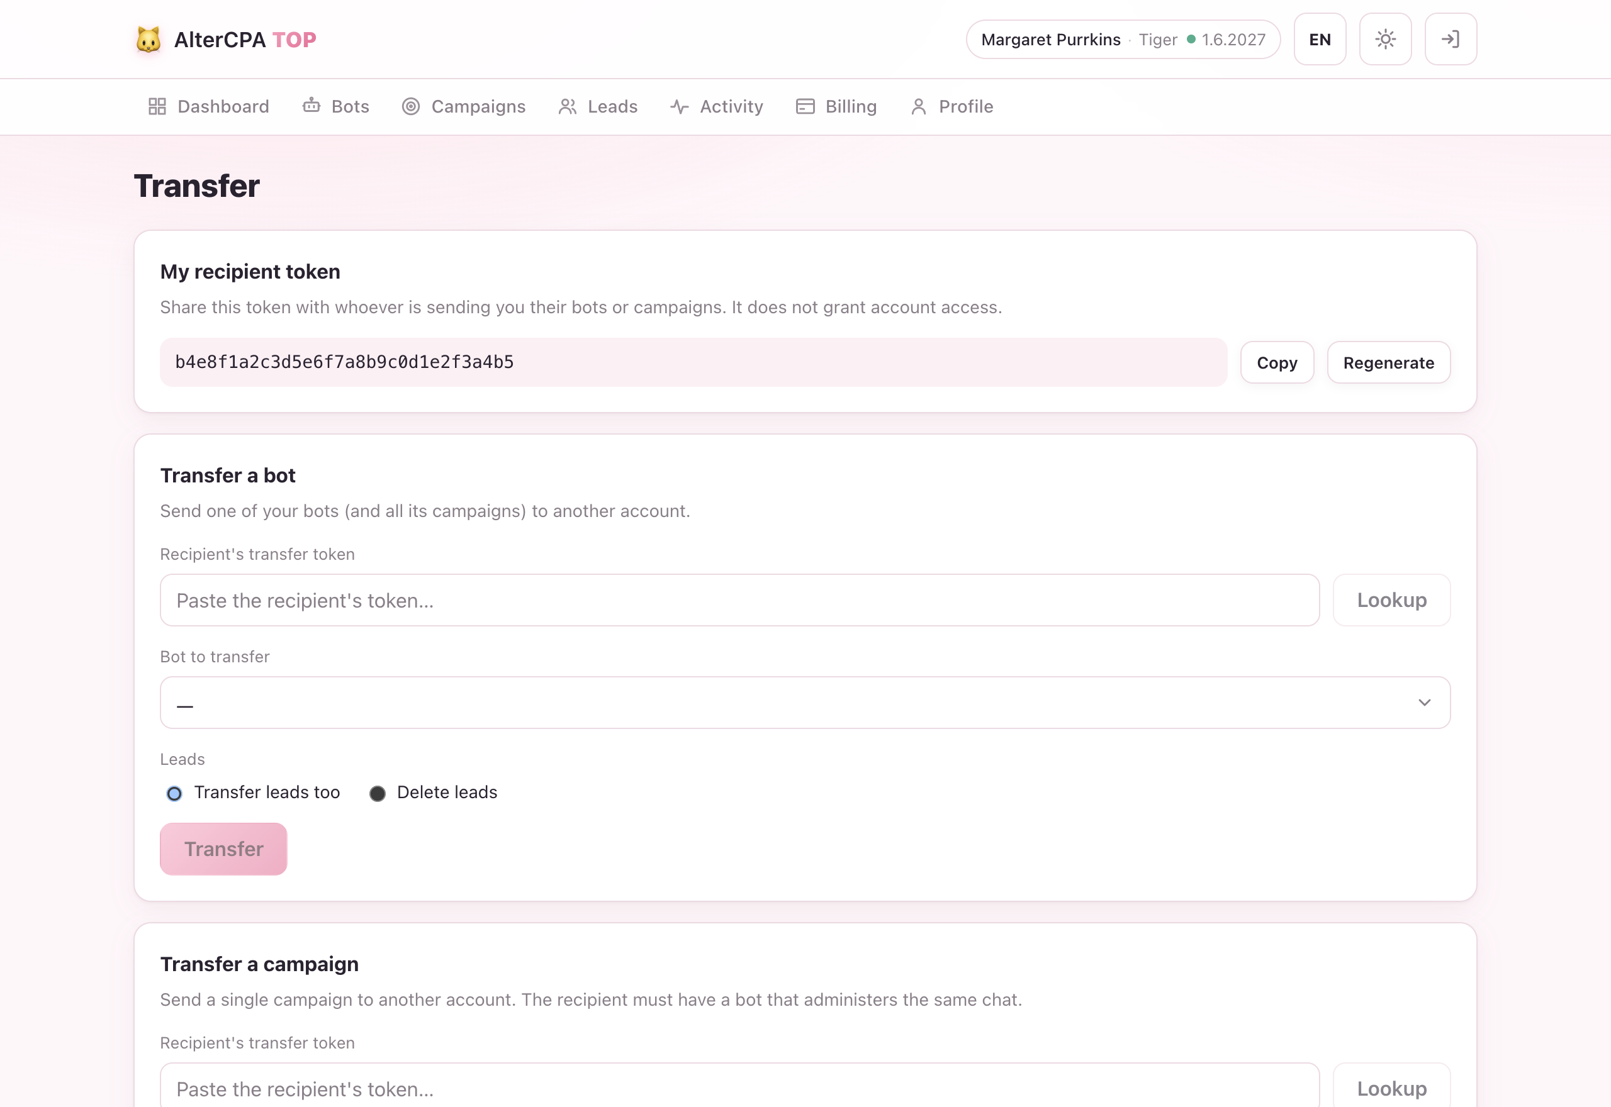The width and height of the screenshot is (1611, 1107).
Task: Toggle the light/dark theme sun icon
Action: (1385, 39)
